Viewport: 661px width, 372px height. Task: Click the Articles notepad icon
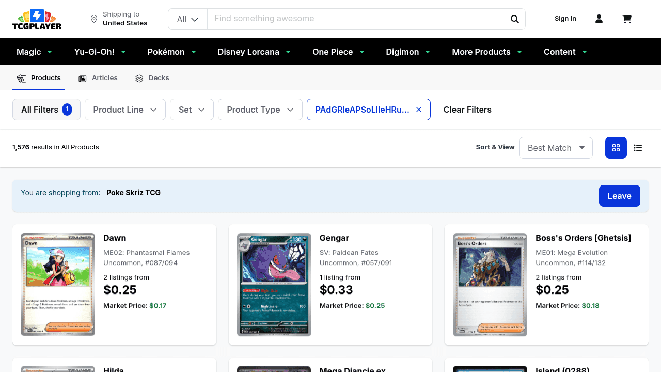click(x=83, y=78)
